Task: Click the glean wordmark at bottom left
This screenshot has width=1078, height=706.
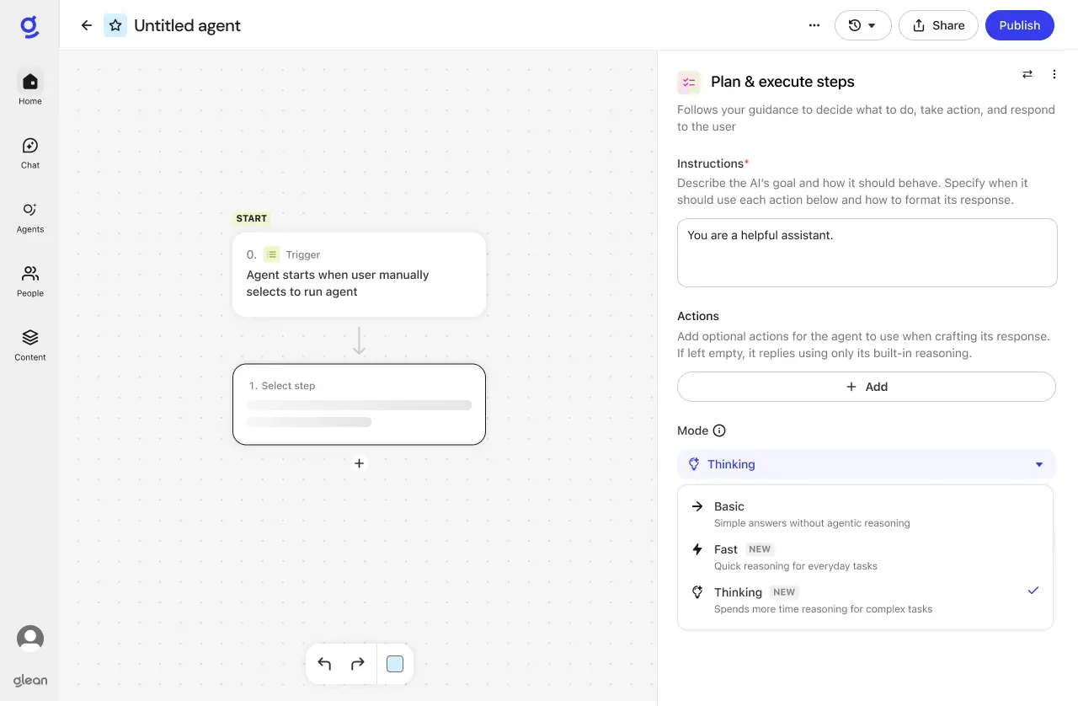Action: pyautogui.click(x=30, y=680)
